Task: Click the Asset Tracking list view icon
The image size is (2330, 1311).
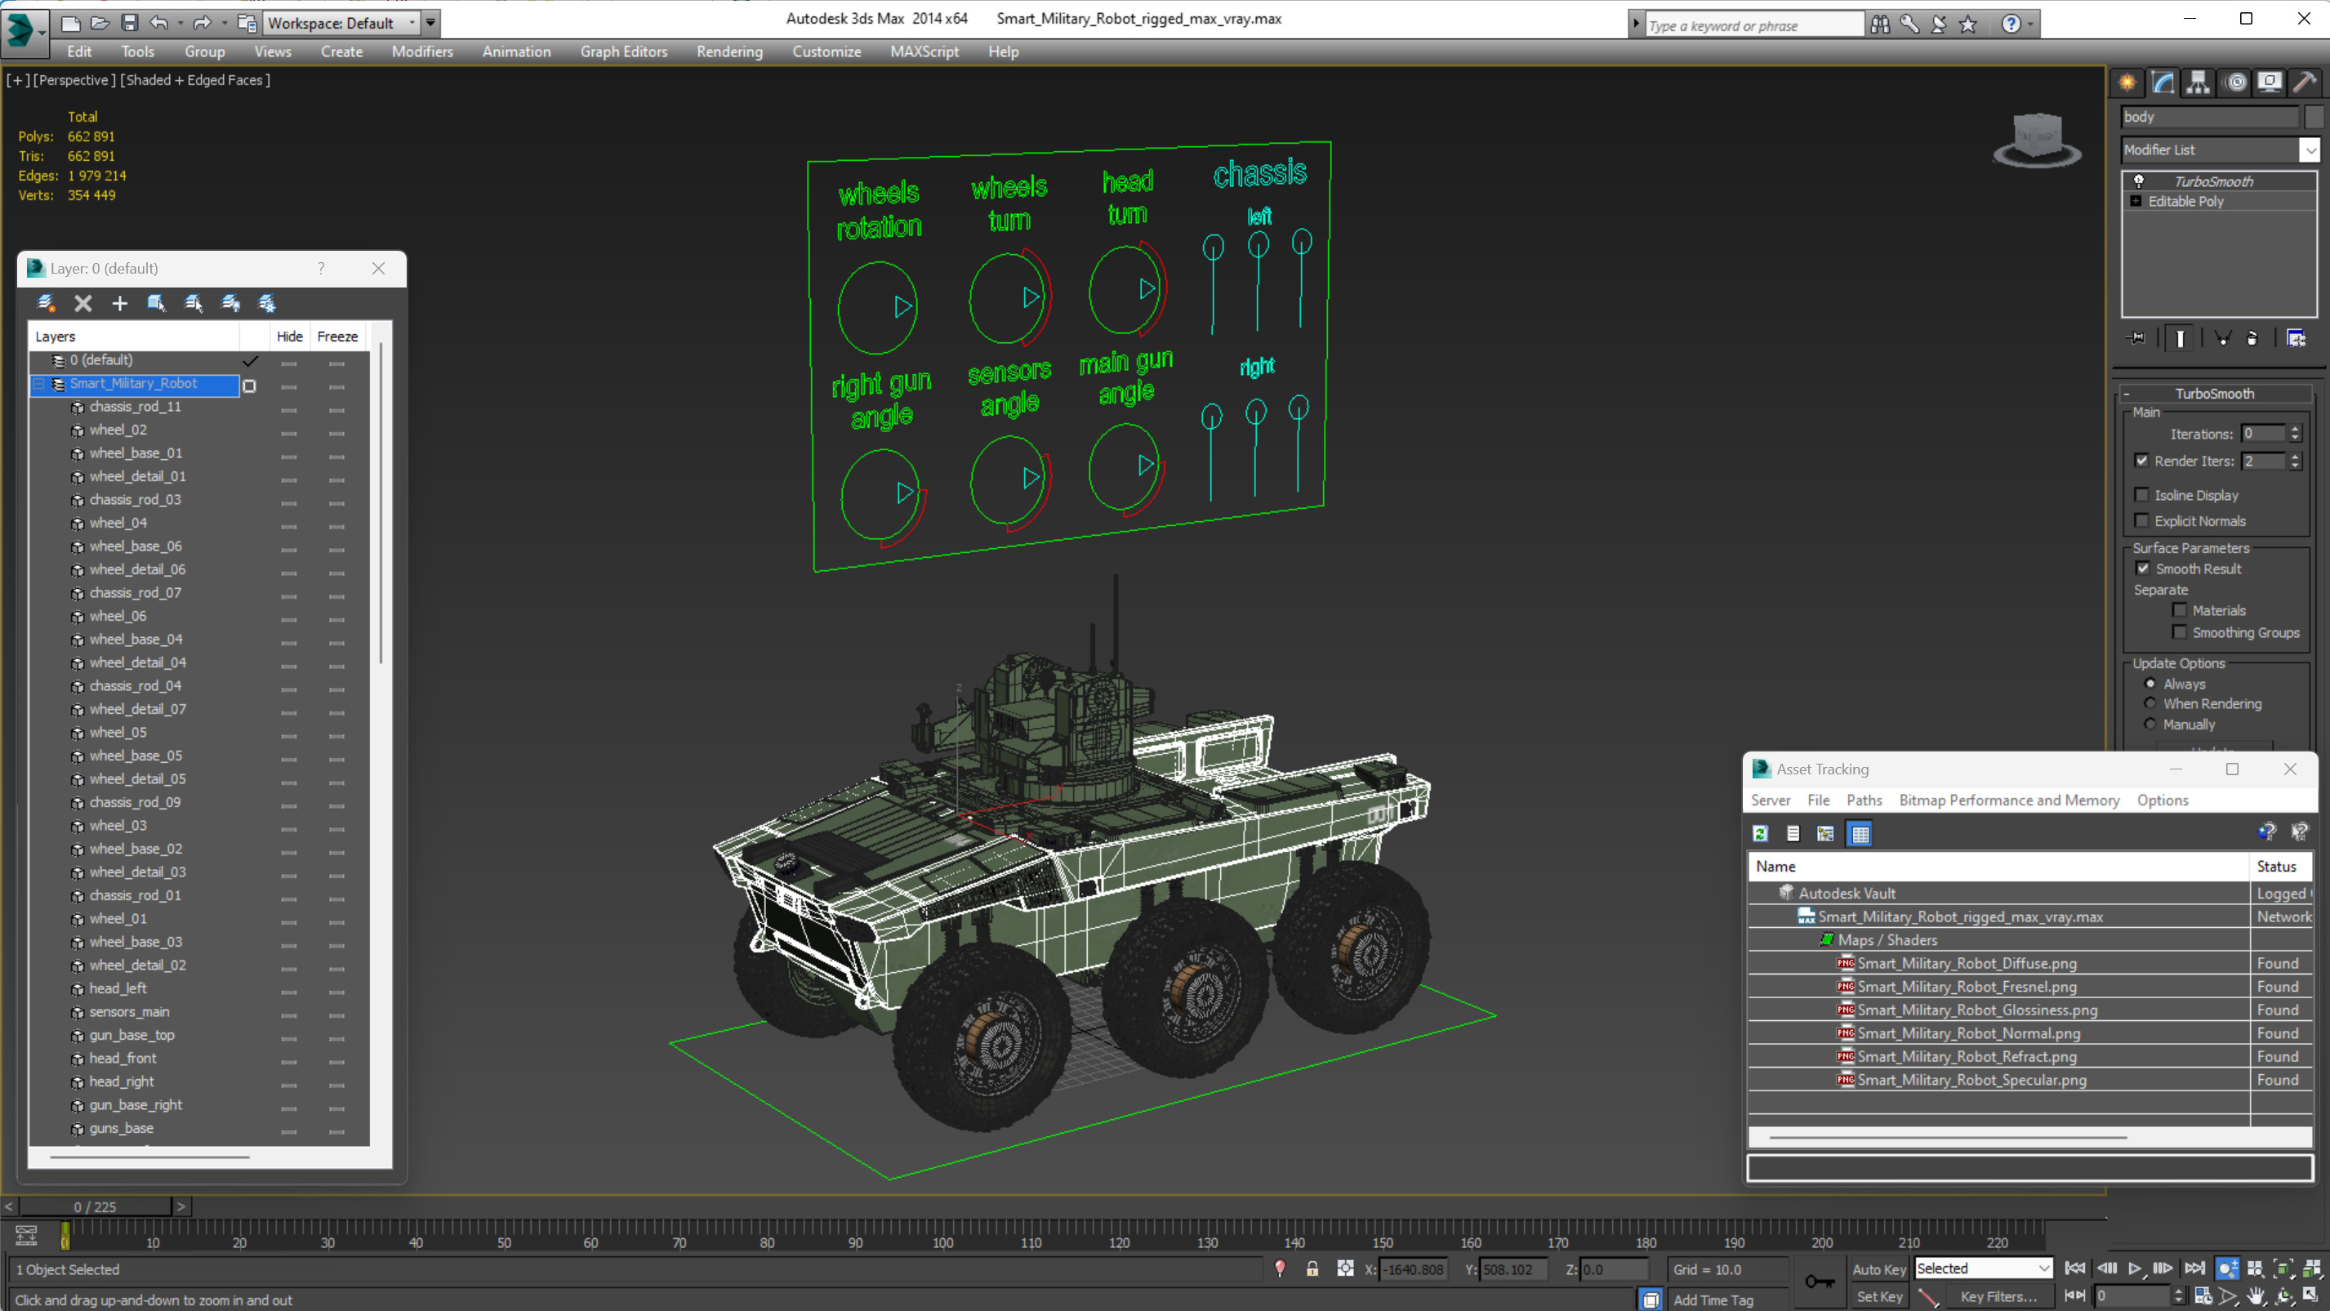Action: tap(1794, 832)
